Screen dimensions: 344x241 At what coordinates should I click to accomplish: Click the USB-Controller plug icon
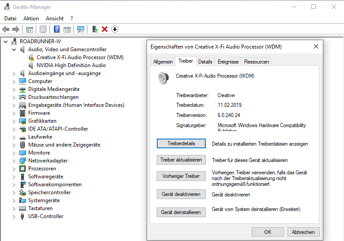(22, 216)
